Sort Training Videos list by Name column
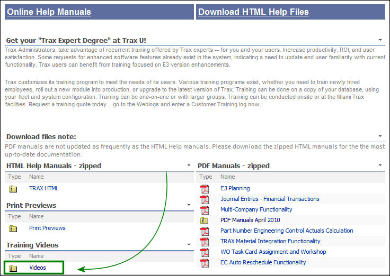 coord(37,256)
